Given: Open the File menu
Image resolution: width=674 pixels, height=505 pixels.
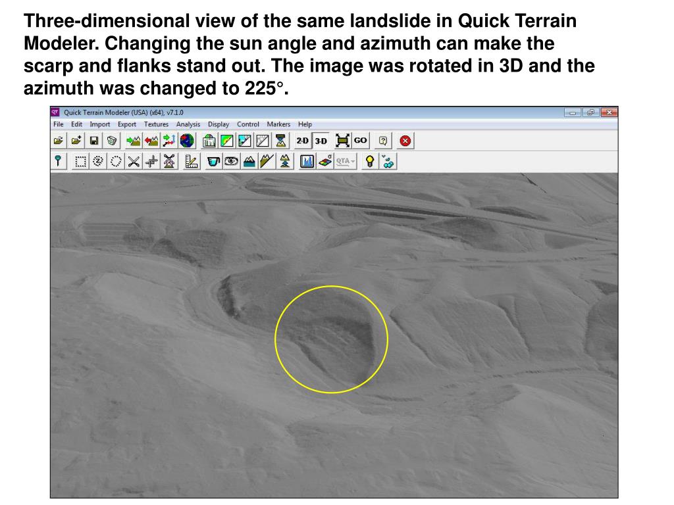Looking at the screenshot, I should 58,124.
